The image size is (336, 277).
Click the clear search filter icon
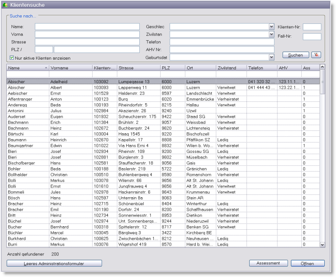point(317,55)
